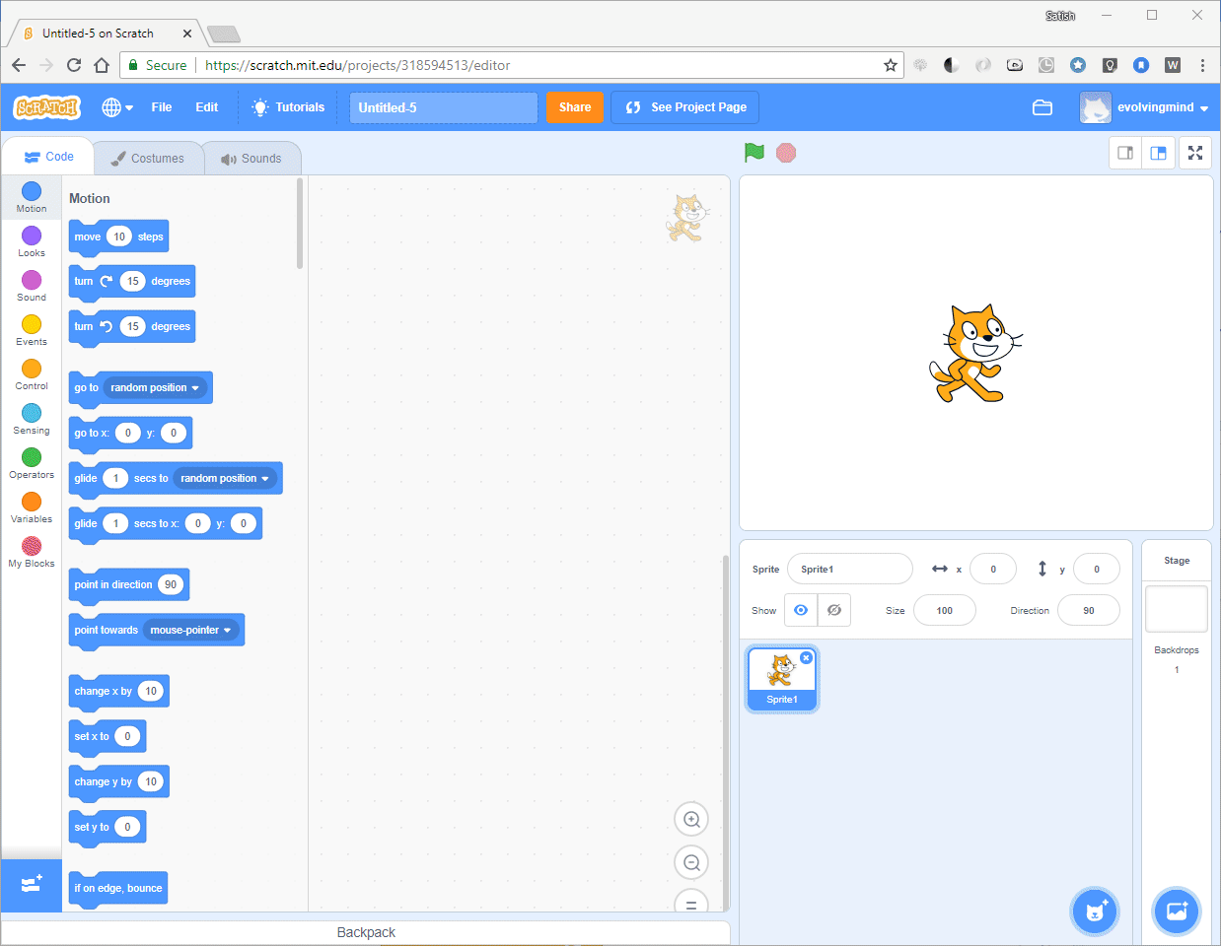
Task: Click the green flag to run project
Action: (754, 153)
